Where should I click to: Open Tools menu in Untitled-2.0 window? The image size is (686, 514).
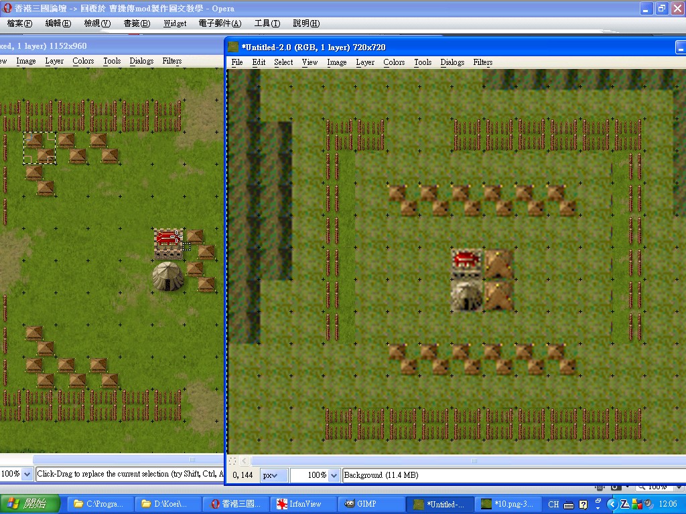(423, 62)
